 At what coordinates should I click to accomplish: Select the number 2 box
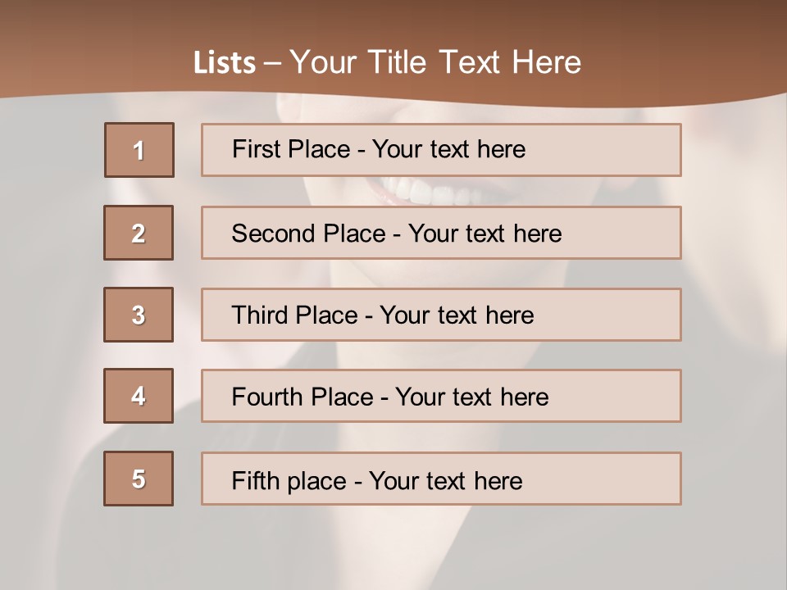[x=139, y=233]
